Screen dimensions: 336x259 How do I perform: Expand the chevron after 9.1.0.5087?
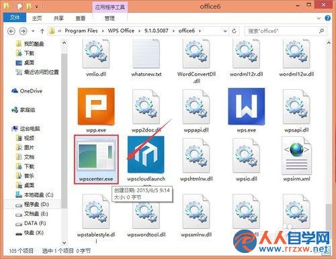pos(173,31)
